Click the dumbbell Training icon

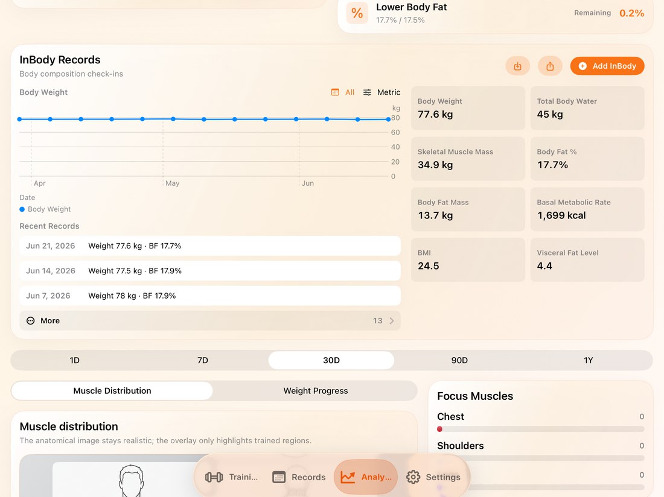tap(214, 477)
